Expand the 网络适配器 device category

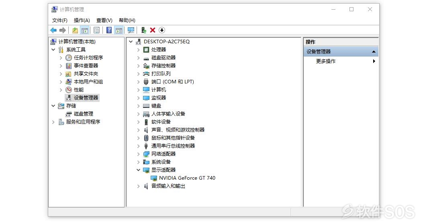(138, 154)
